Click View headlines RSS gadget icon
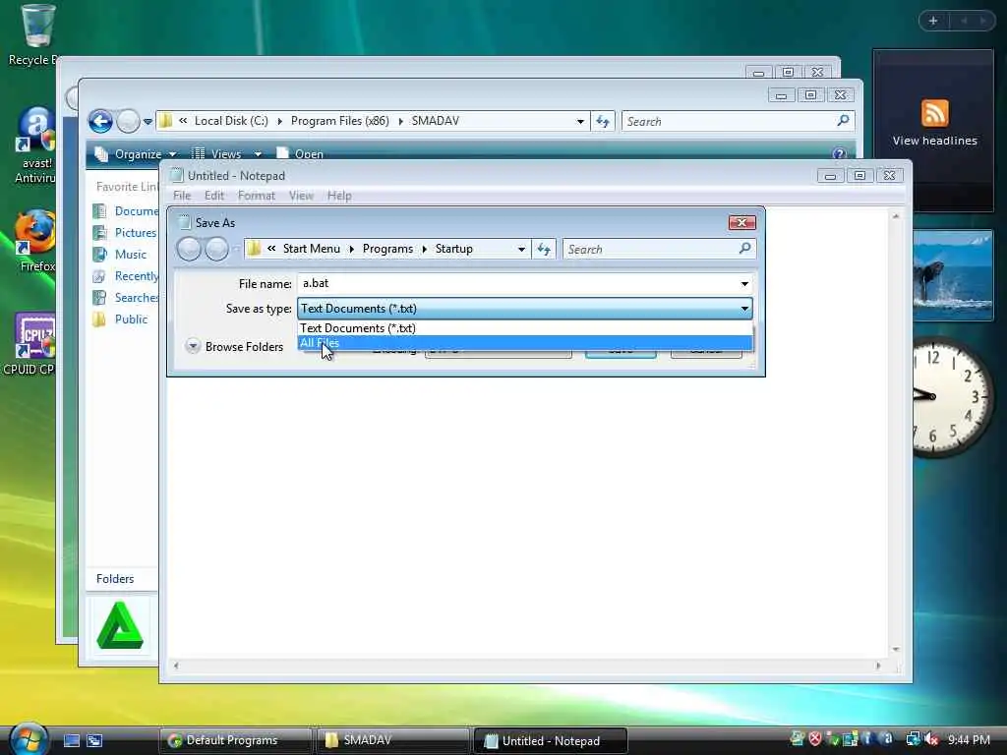1007x755 pixels. pyautogui.click(x=934, y=114)
